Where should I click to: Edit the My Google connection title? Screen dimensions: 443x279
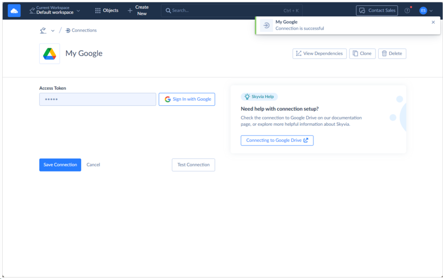point(84,53)
